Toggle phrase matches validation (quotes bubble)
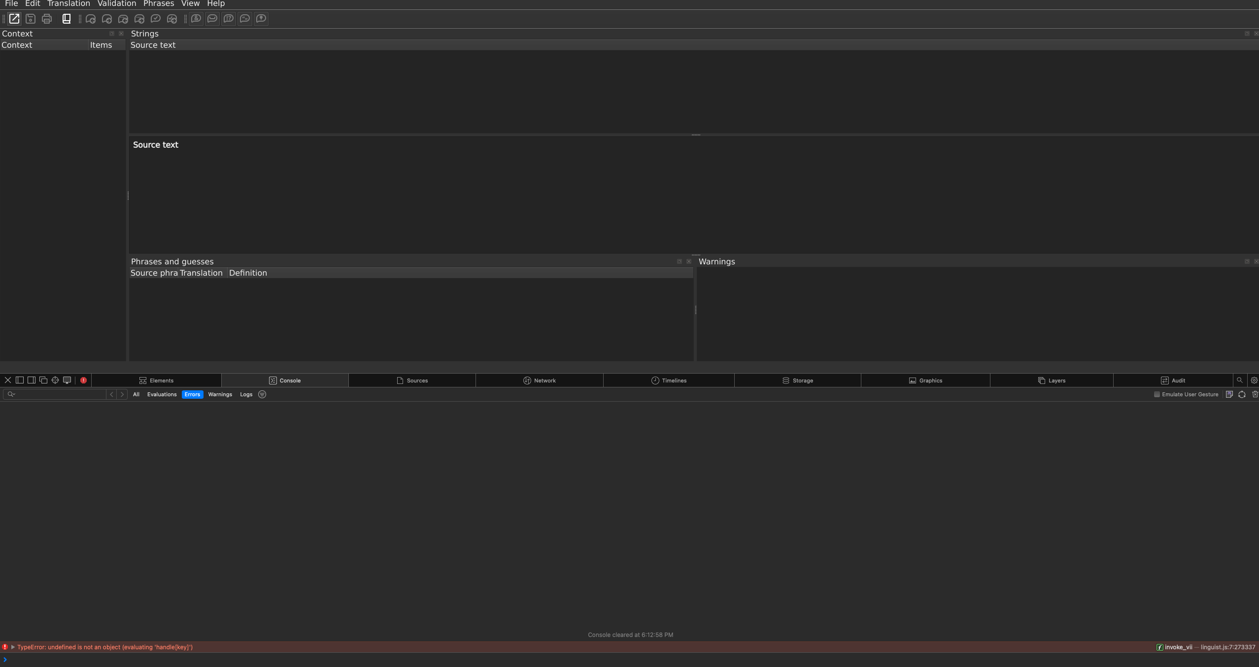Viewport: 1259px width, 667px height. tap(245, 19)
